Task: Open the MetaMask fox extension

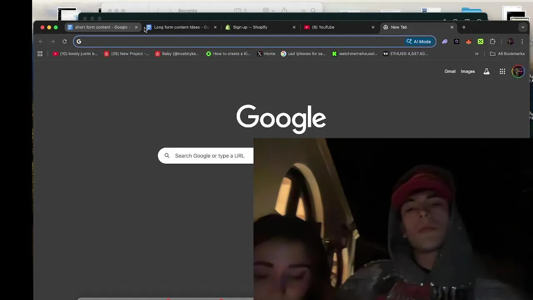Action: point(468,41)
